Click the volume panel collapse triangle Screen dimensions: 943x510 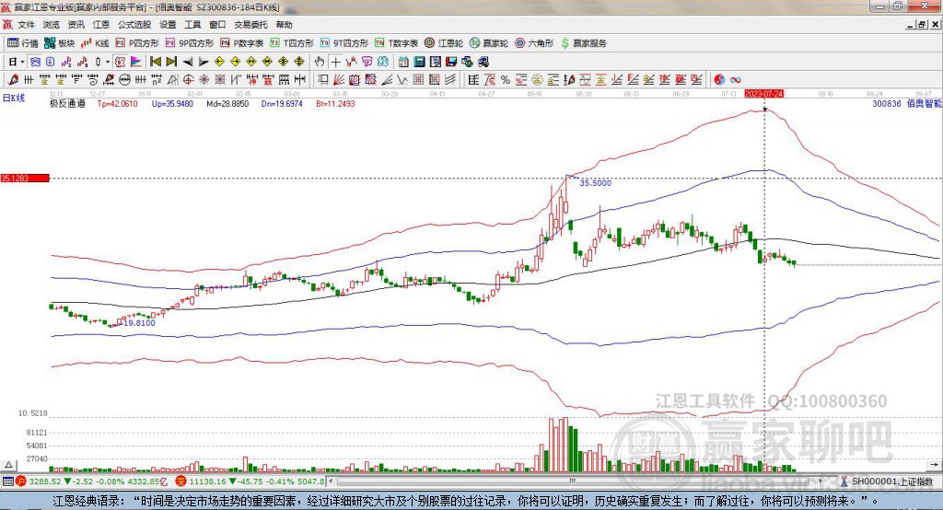(x=8, y=465)
